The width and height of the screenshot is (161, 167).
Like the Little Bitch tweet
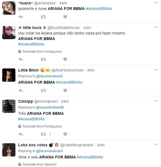point(65,91)
